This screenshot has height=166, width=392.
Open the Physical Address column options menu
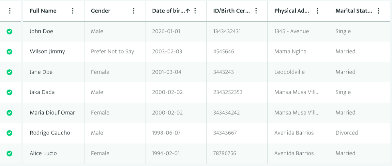pyautogui.click(x=317, y=11)
